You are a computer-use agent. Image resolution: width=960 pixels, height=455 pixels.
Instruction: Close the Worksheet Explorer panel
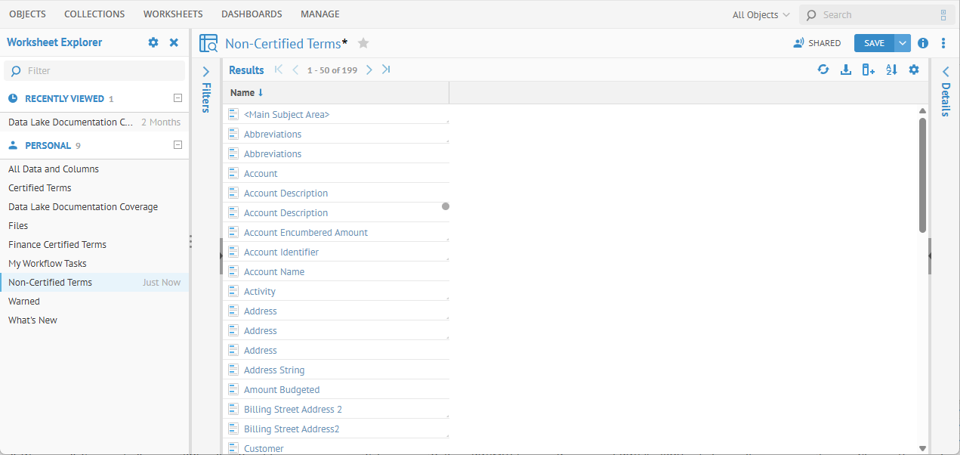click(174, 42)
